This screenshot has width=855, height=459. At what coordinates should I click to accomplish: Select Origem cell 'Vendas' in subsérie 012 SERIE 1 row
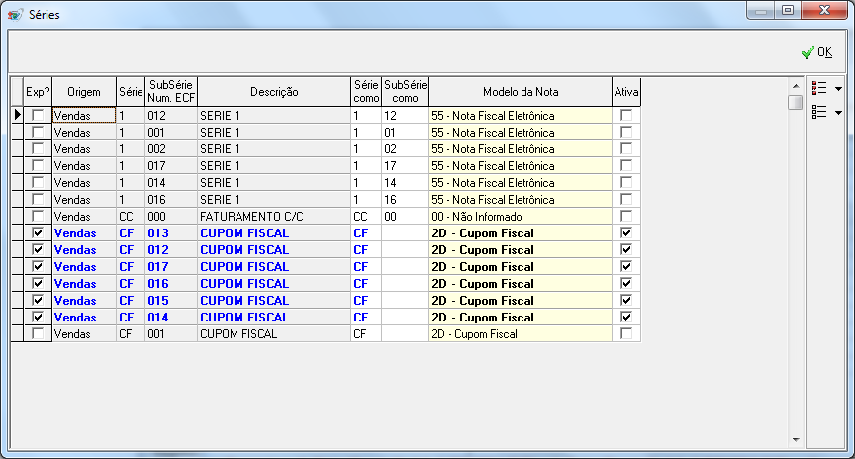[x=84, y=115]
